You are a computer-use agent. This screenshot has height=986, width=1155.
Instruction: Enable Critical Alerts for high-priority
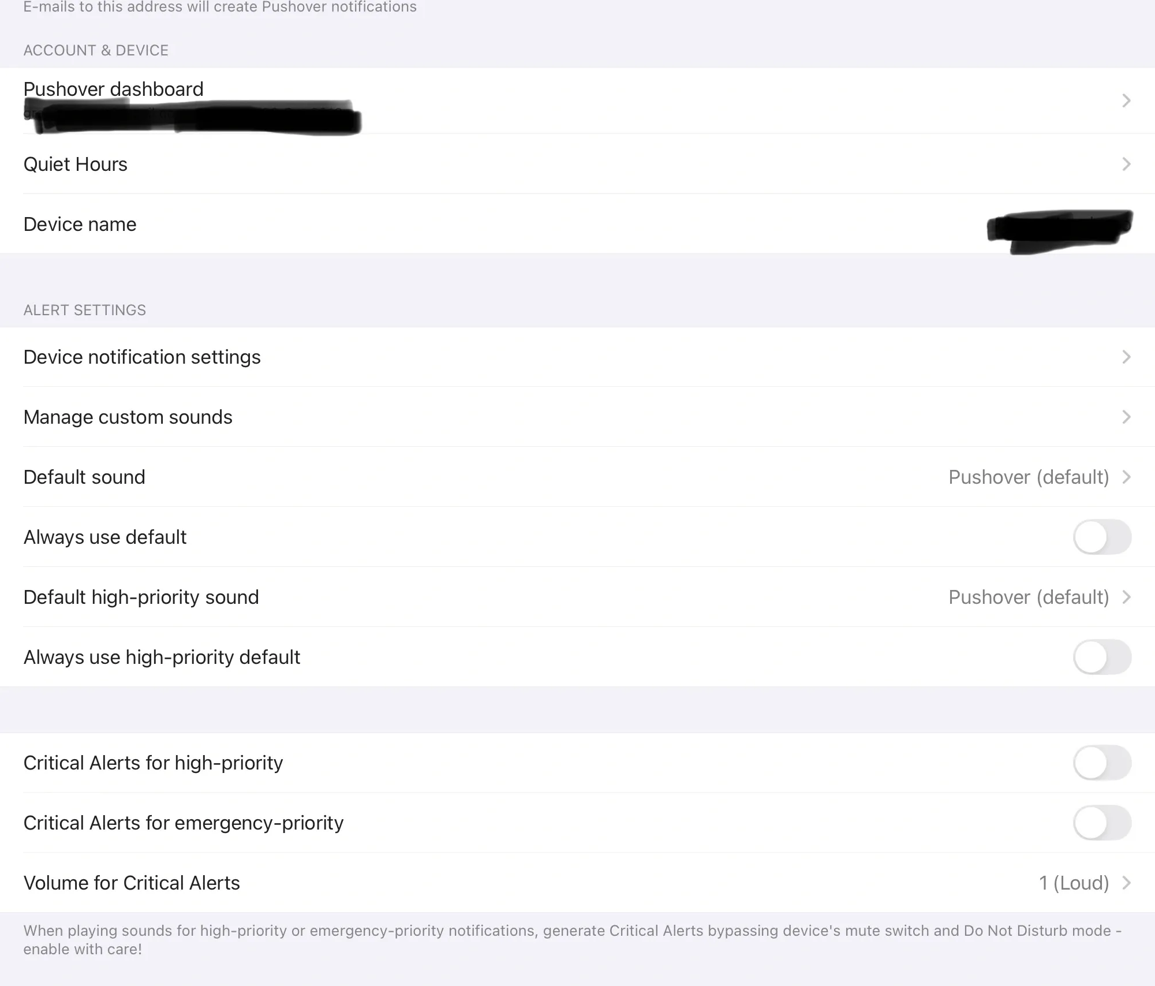(1102, 763)
